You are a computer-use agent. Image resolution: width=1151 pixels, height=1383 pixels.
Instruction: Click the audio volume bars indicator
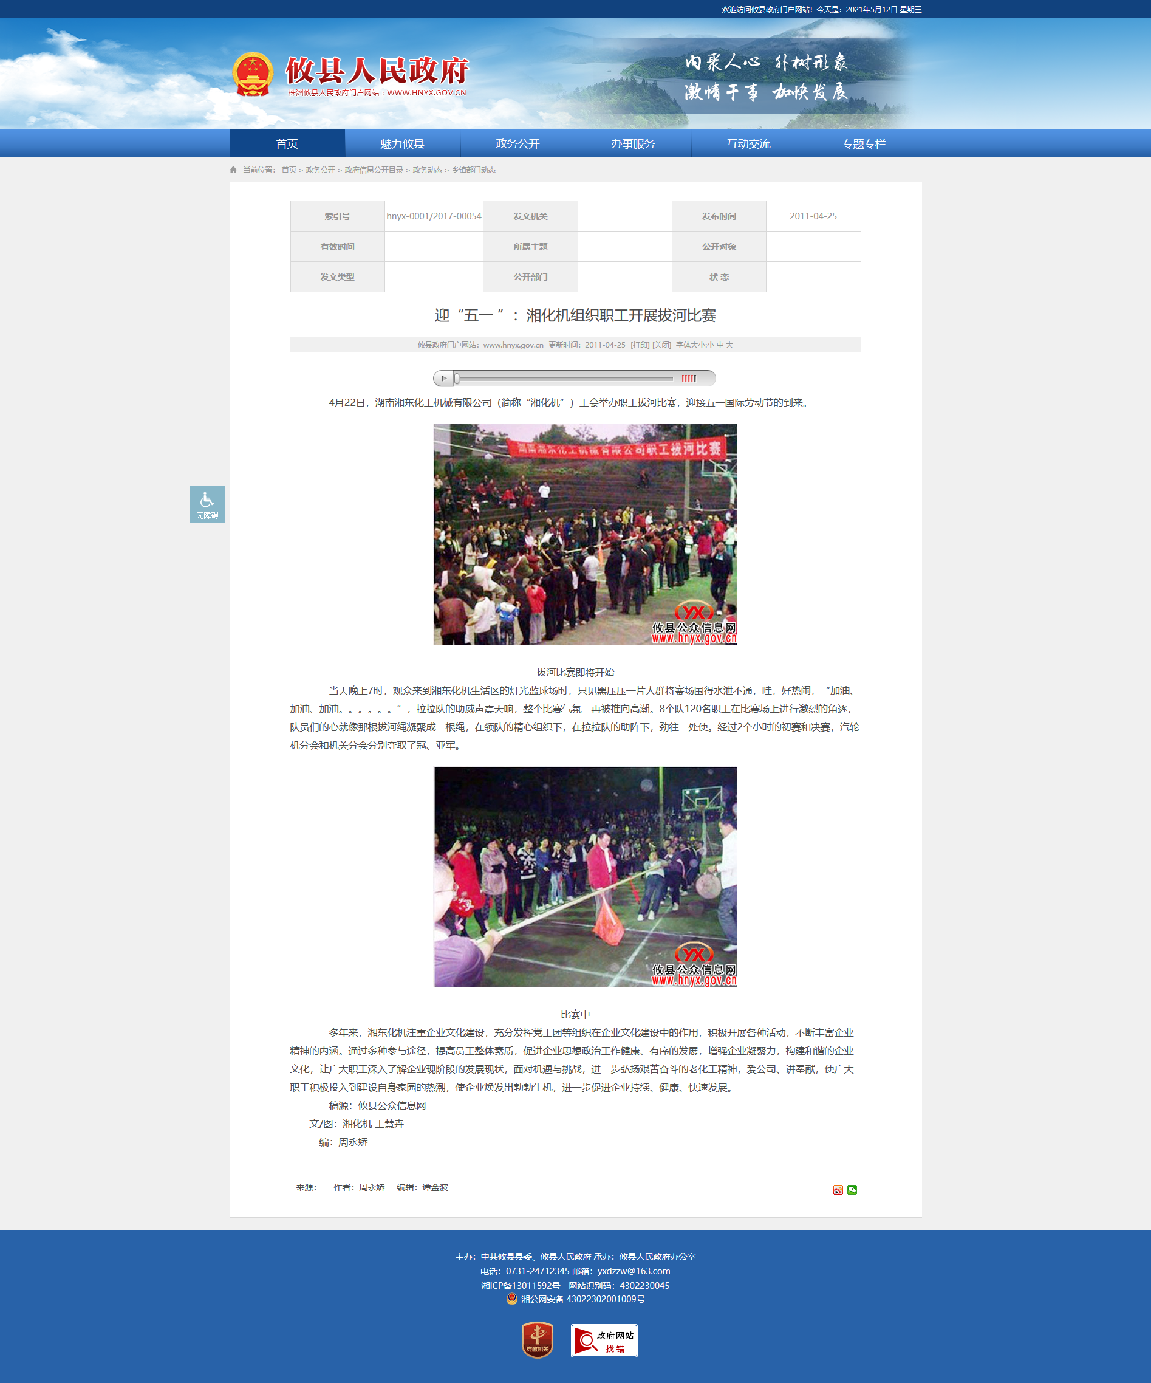tap(688, 378)
